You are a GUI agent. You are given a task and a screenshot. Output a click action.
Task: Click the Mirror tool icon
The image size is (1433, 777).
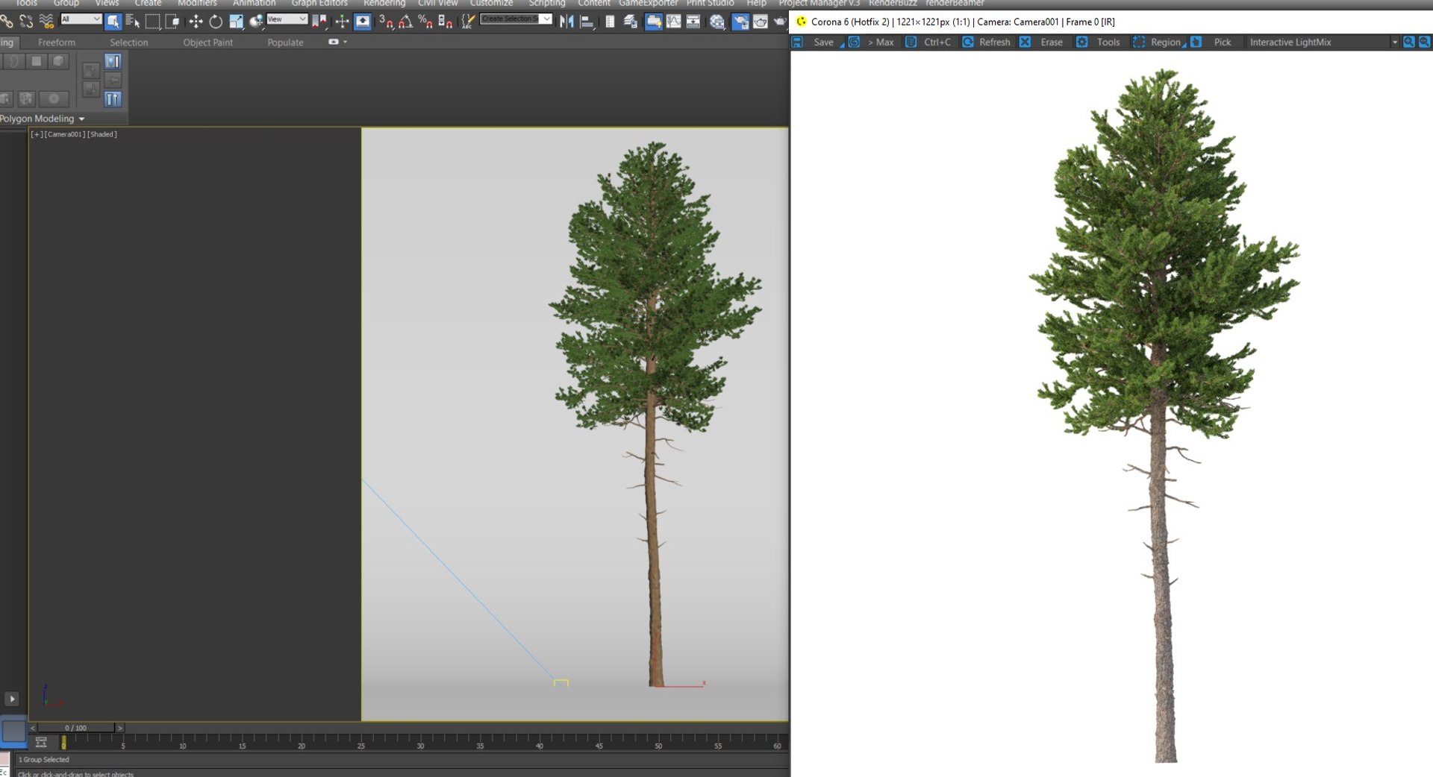tap(566, 21)
